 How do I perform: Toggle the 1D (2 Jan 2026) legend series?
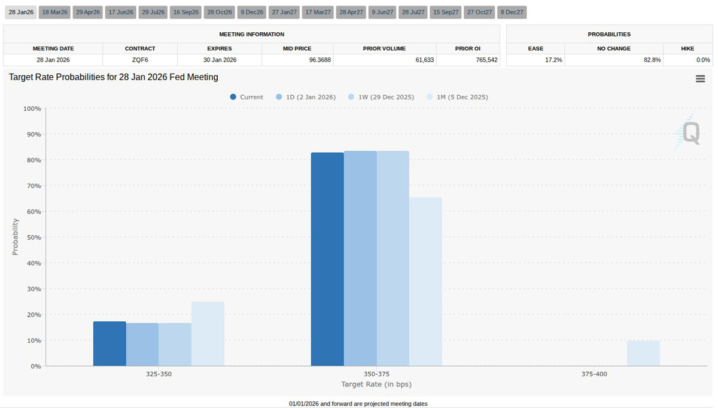305,97
